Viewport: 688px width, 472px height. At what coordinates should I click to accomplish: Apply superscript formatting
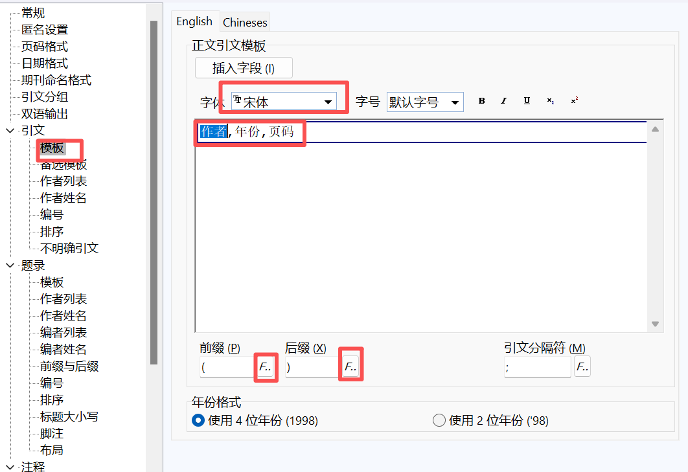574,101
